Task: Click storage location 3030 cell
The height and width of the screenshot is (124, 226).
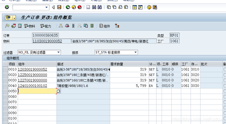Action: click(x=195, y=86)
